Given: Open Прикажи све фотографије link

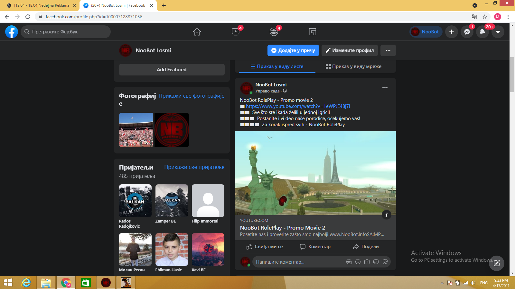Looking at the screenshot, I should (192, 96).
